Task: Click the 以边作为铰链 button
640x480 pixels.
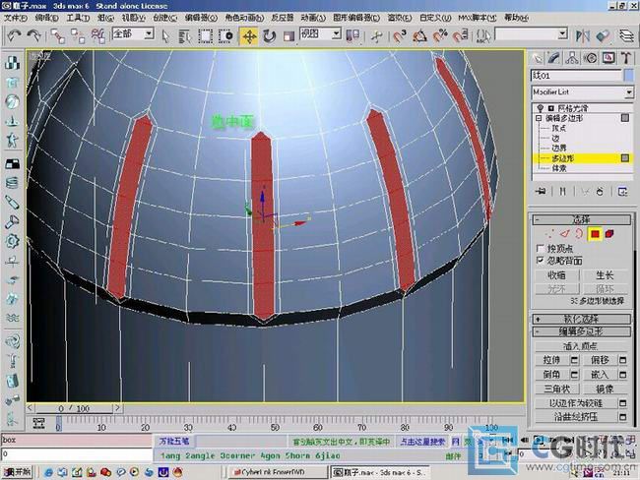Action: [x=576, y=403]
